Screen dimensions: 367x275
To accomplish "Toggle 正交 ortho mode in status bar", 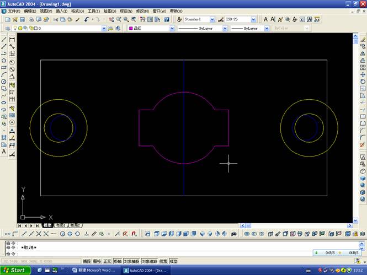I will tap(107, 261).
